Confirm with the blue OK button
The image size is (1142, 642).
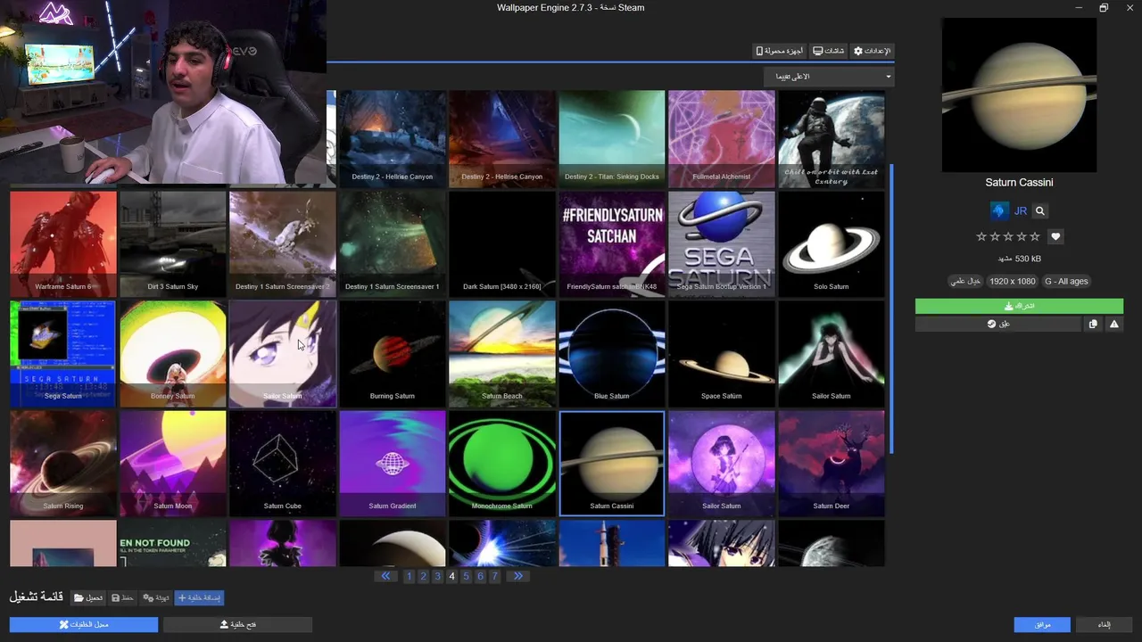[x=1042, y=624]
